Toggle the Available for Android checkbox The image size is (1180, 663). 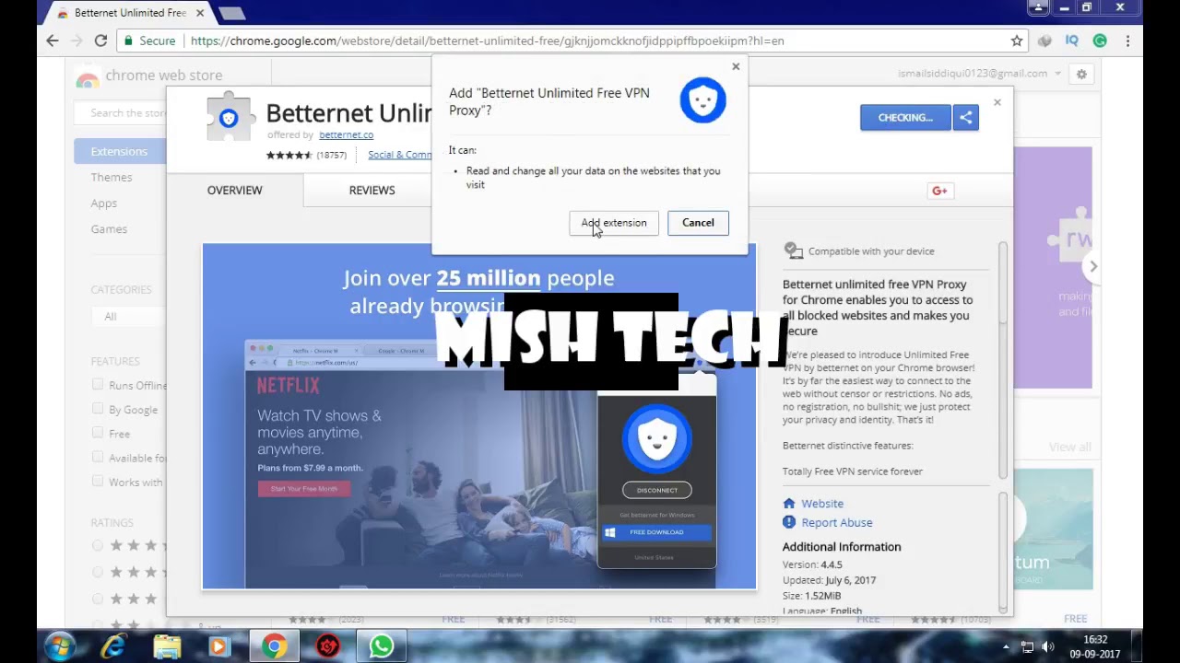[98, 456]
